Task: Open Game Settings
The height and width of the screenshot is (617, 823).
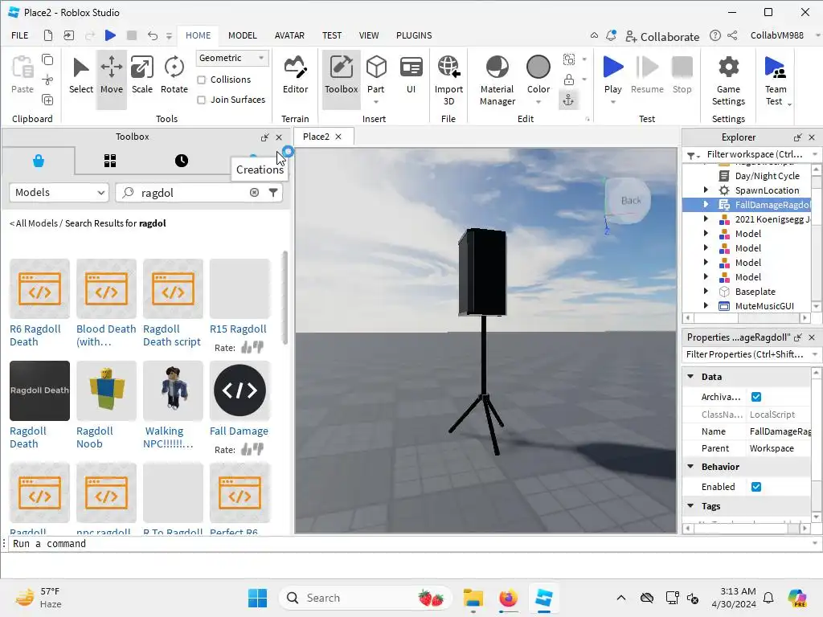Action: (x=728, y=80)
